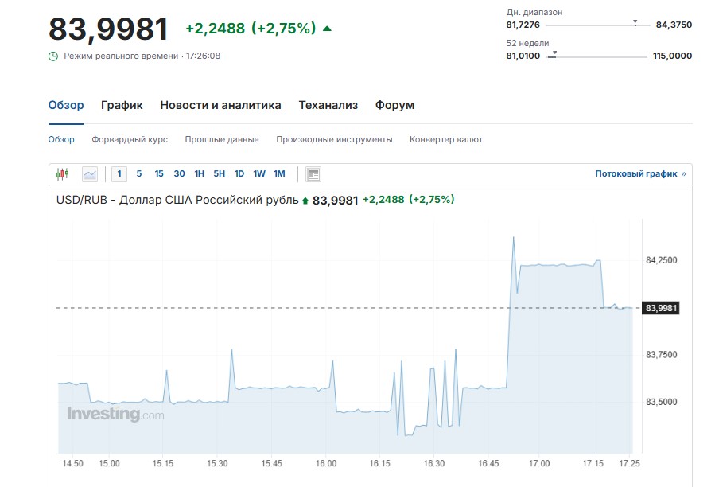Open the Теханализ tab
715x487 pixels.
coord(328,105)
